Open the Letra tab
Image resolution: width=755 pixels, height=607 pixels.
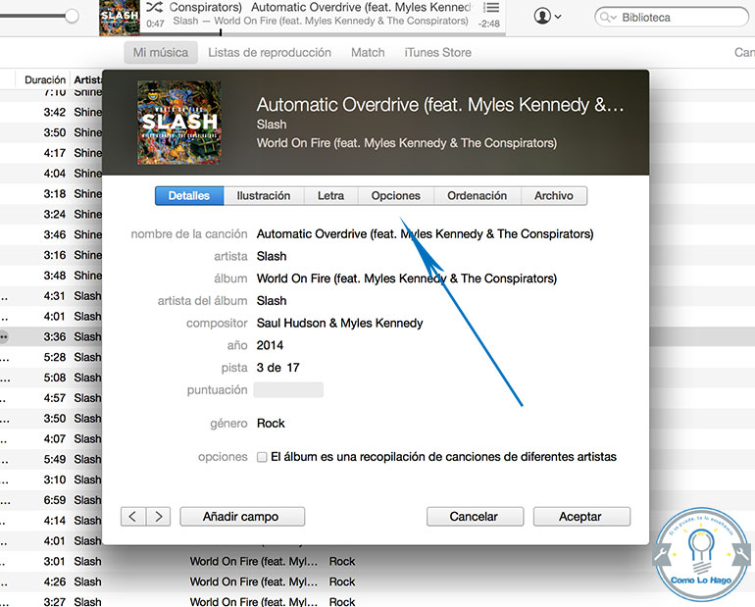[x=330, y=196]
